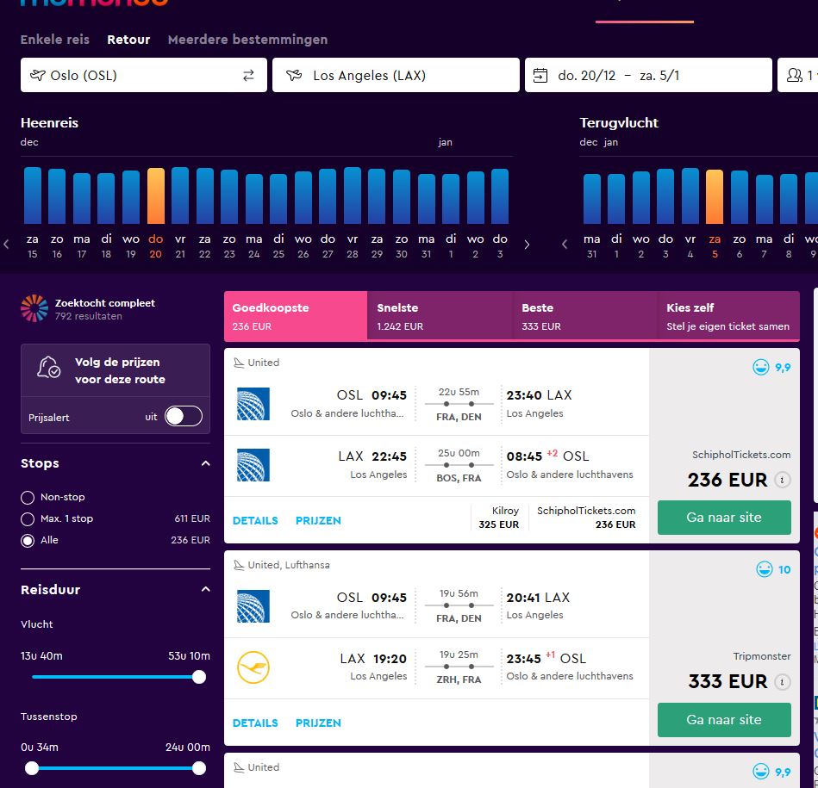Toggle the Prijsalert switch on

click(184, 417)
